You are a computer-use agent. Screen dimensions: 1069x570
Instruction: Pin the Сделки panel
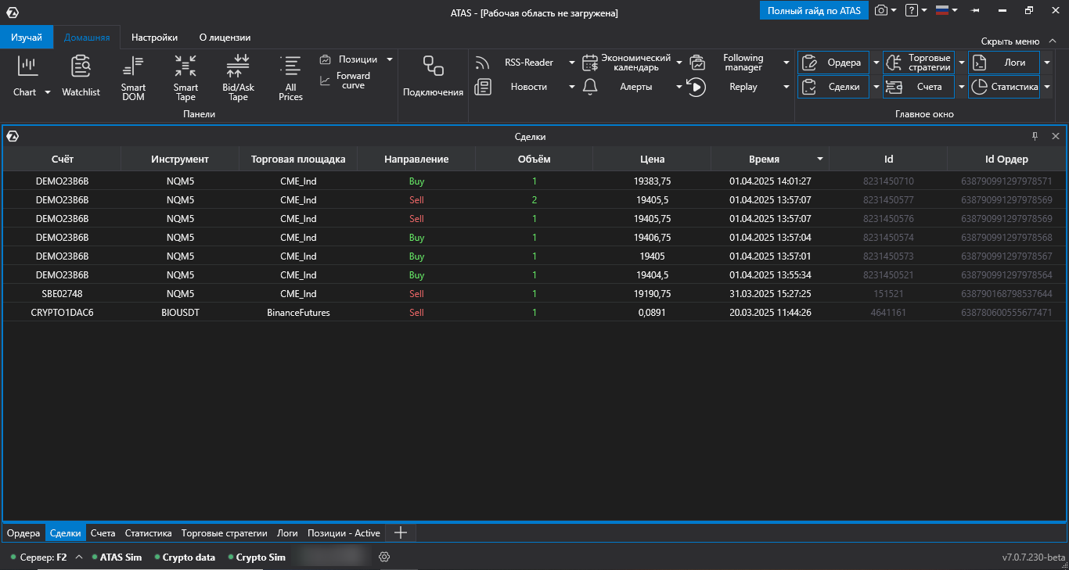[x=1035, y=136]
